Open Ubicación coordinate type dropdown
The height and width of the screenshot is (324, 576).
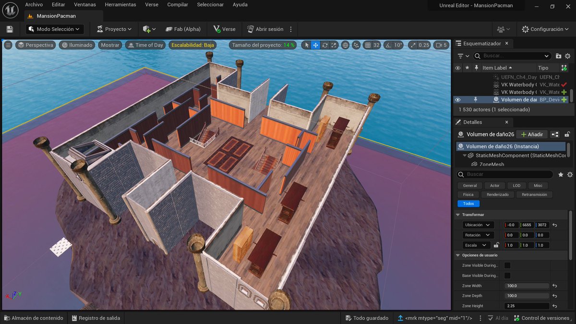click(478, 225)
